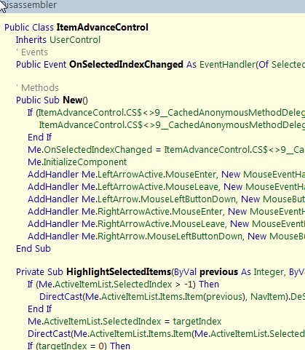The image size is (305, 350).
Task: Click the Methods comment line
Action: 37,88
